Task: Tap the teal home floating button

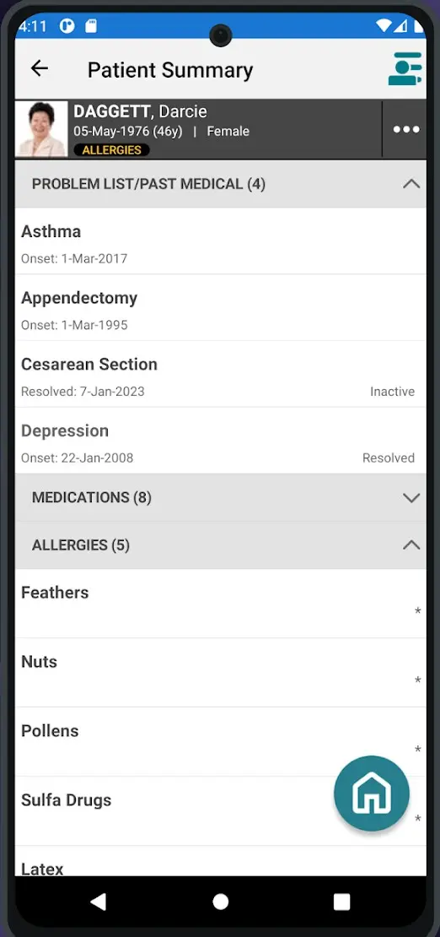Action: tap(372, 793)
